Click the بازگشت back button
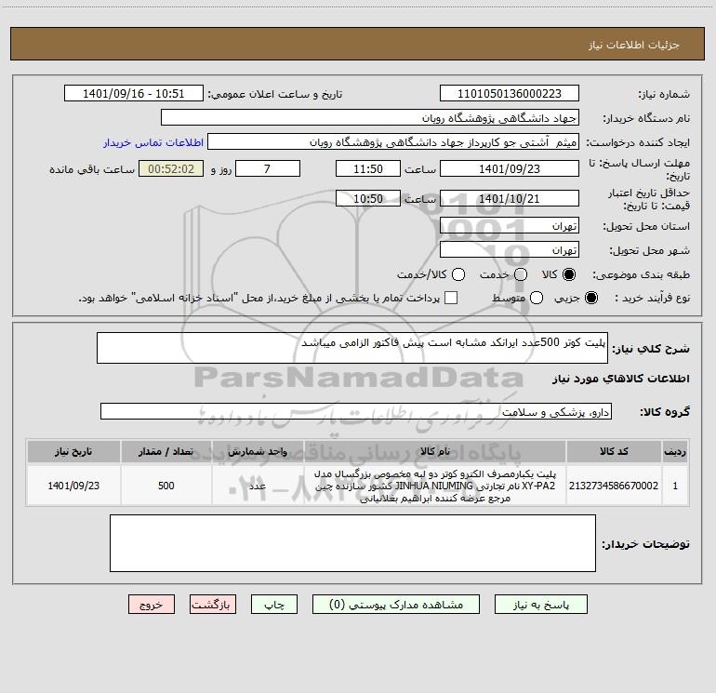Screen dimensions: 716x693 point(213,605)
